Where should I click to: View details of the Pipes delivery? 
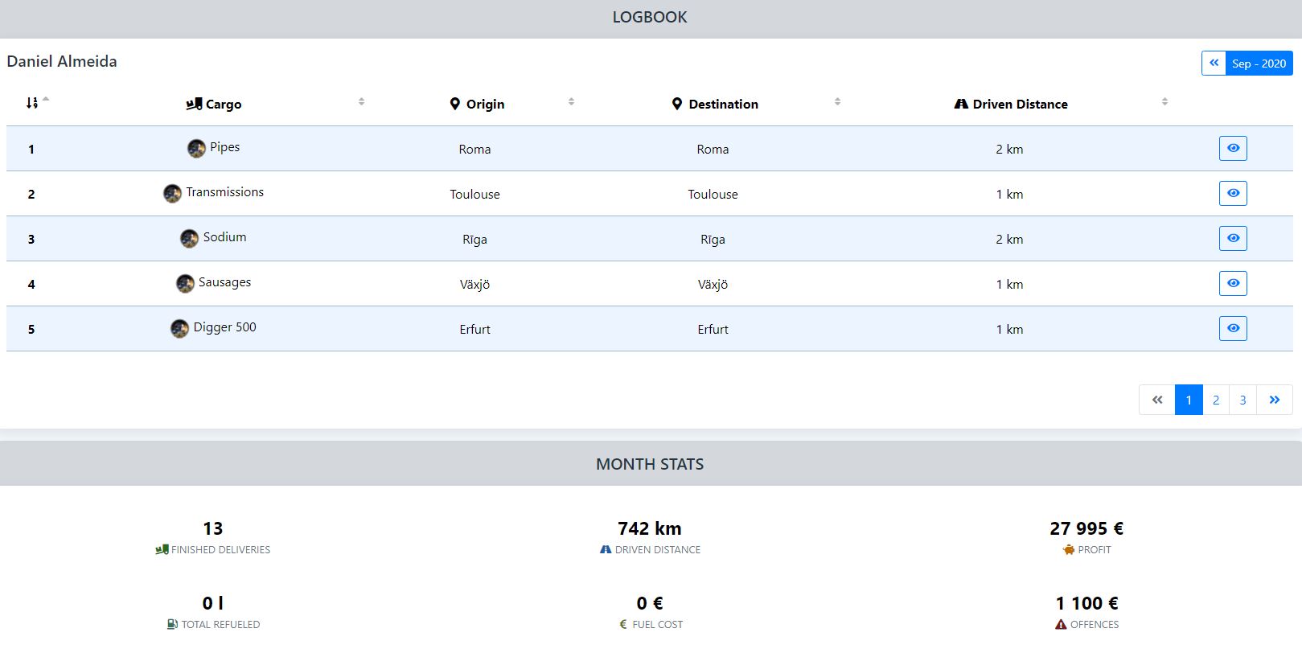(x=1232, y=148)
